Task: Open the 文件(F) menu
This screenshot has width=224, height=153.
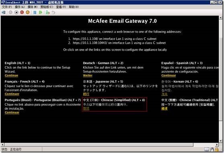Action: coord(7,7)
